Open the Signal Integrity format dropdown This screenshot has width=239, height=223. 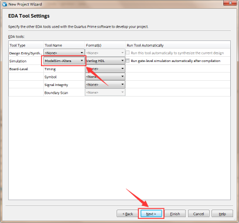pos(105,84)
